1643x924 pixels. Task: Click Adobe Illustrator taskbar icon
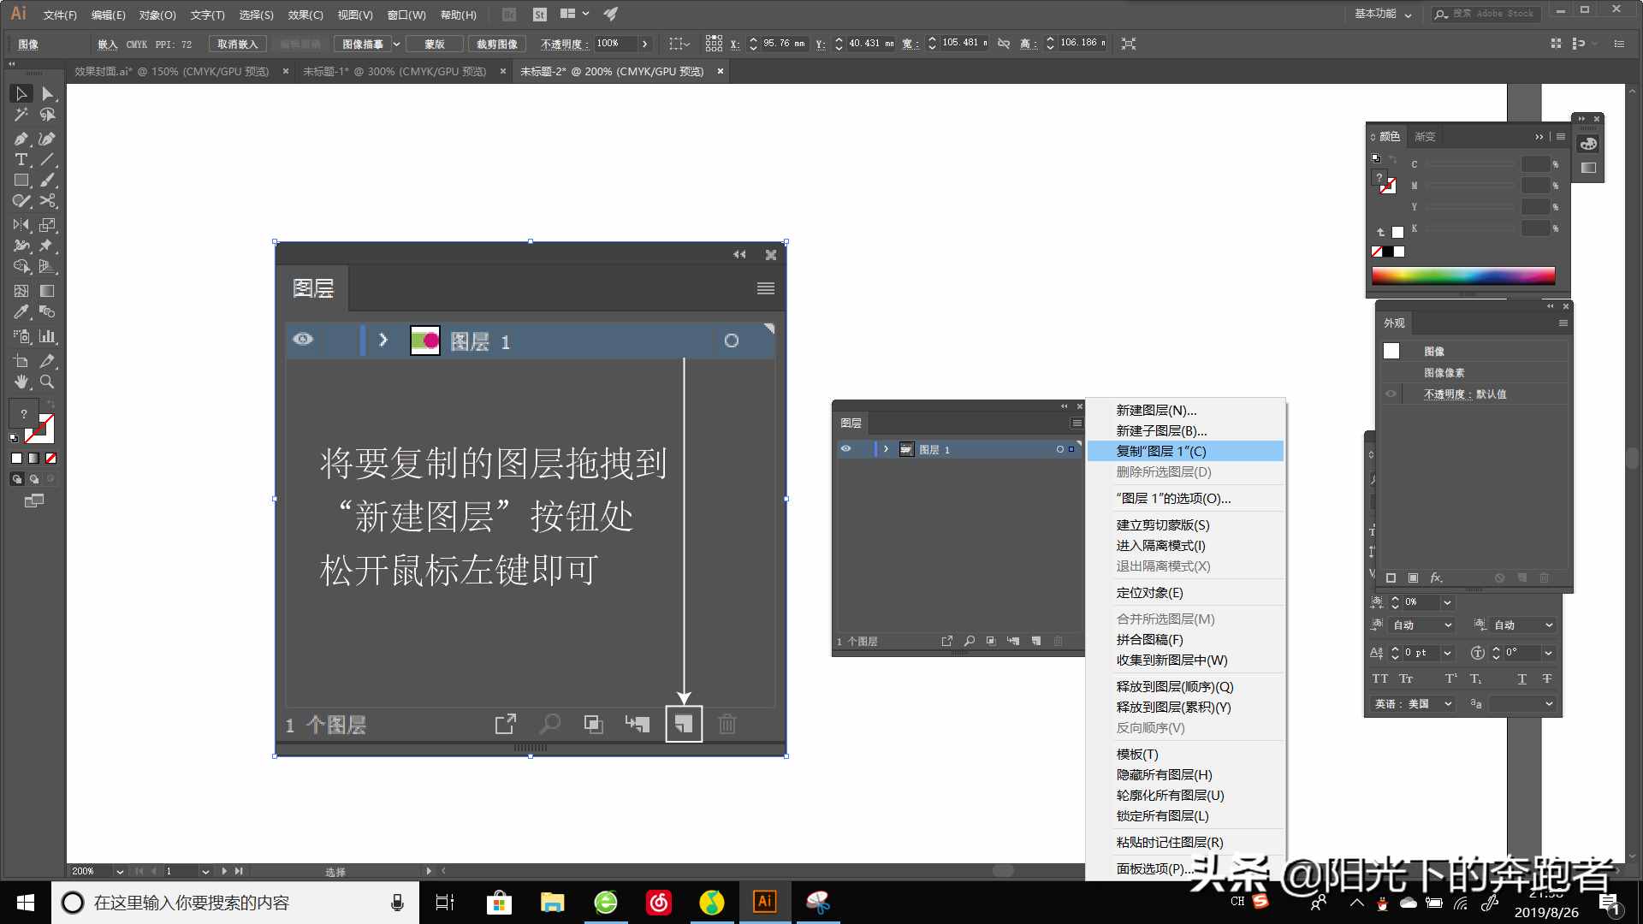pyautogui.click(x=764, y=902)
